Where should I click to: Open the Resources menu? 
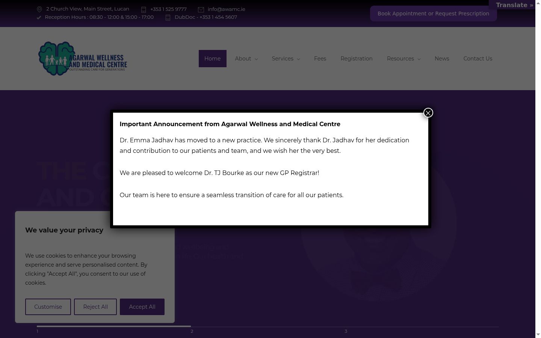pyautogui.click(x=400, y=59)
